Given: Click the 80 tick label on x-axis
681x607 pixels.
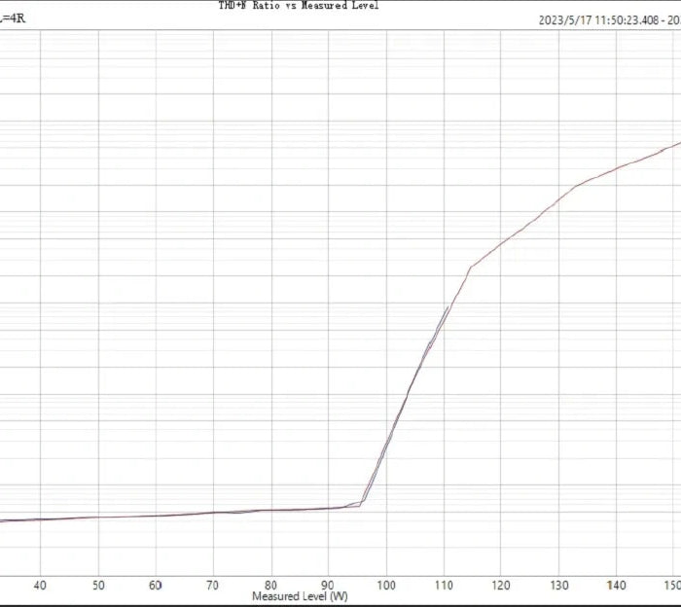Looking at the screenshot, I should (271, 586).
